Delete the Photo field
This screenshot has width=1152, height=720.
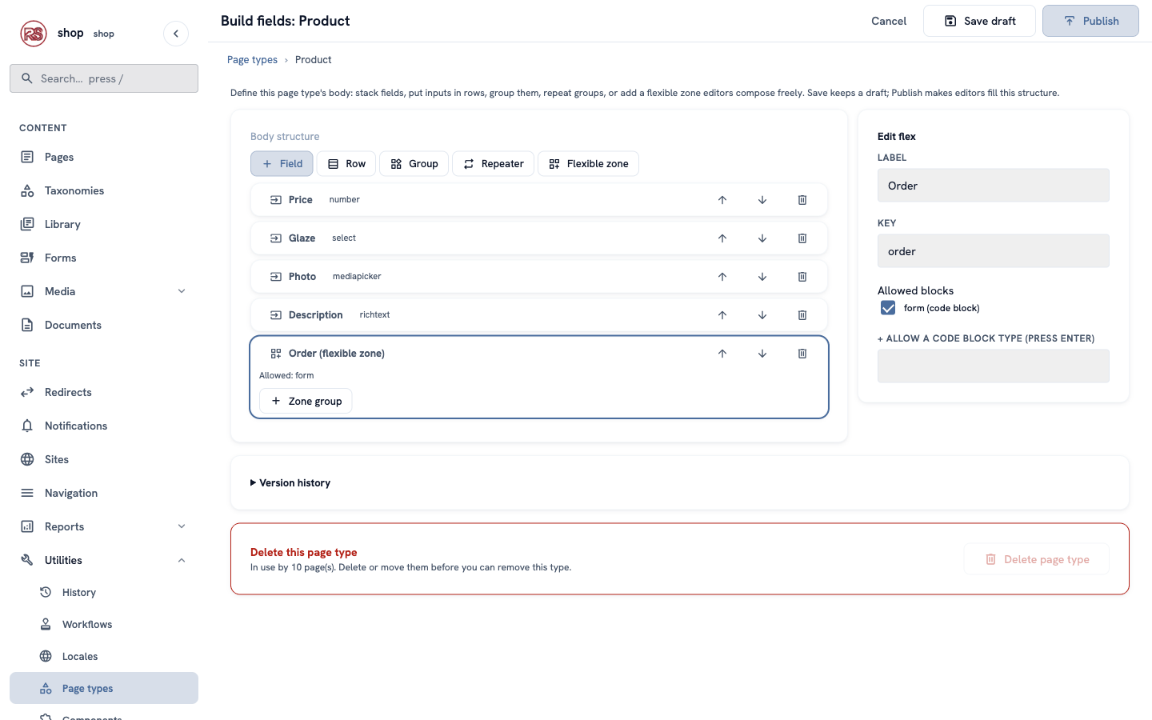802,277
